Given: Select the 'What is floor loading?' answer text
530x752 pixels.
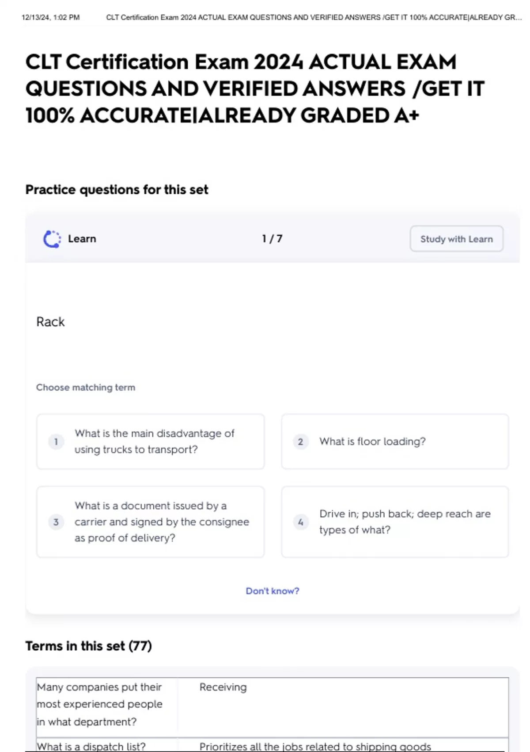Looking at the screenshot, I should (372, 441).
